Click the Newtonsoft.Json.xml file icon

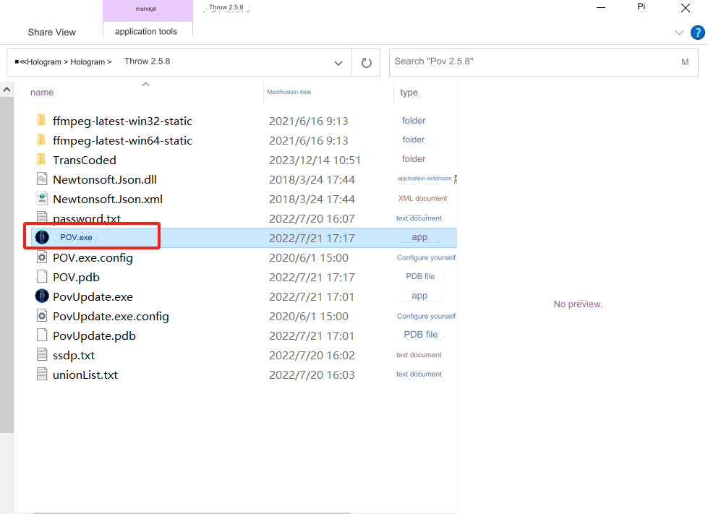pos(42,199)
